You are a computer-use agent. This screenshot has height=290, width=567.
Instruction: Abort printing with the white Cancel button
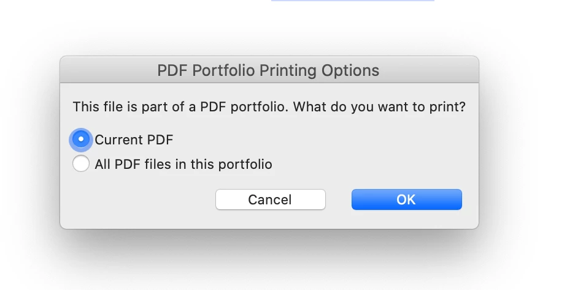coord(270,199)
